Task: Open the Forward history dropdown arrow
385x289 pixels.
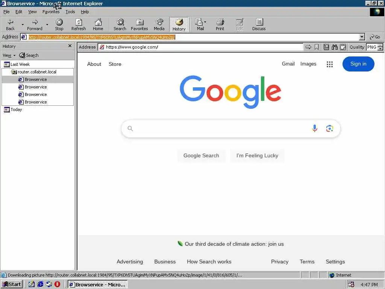Action: [47, 24]
